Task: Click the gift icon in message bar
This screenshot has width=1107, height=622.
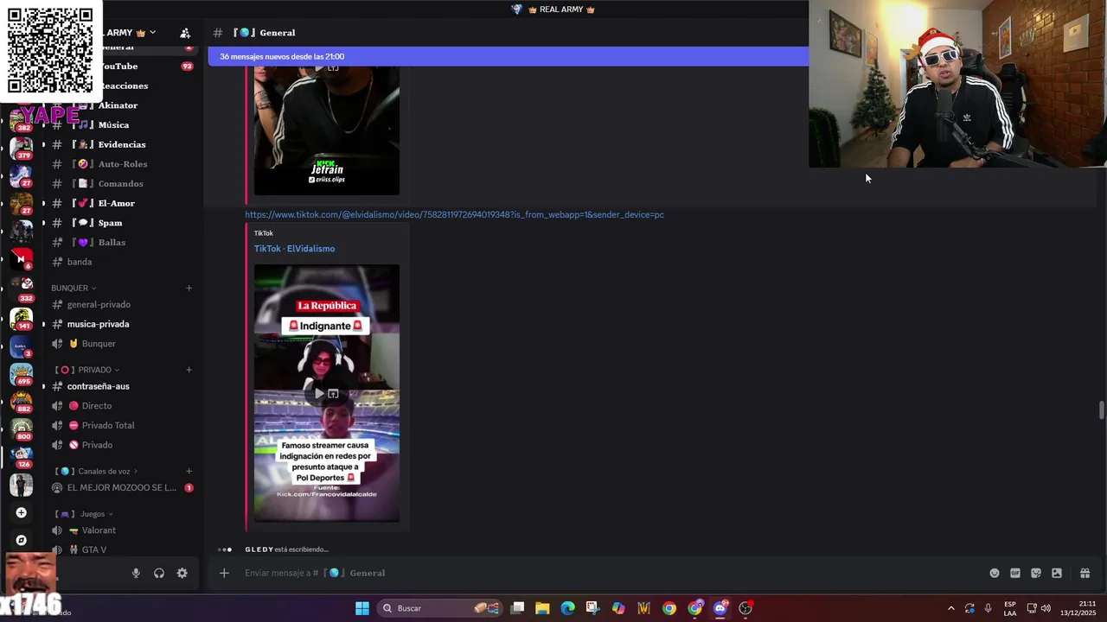Action: tap(1085, 573)
